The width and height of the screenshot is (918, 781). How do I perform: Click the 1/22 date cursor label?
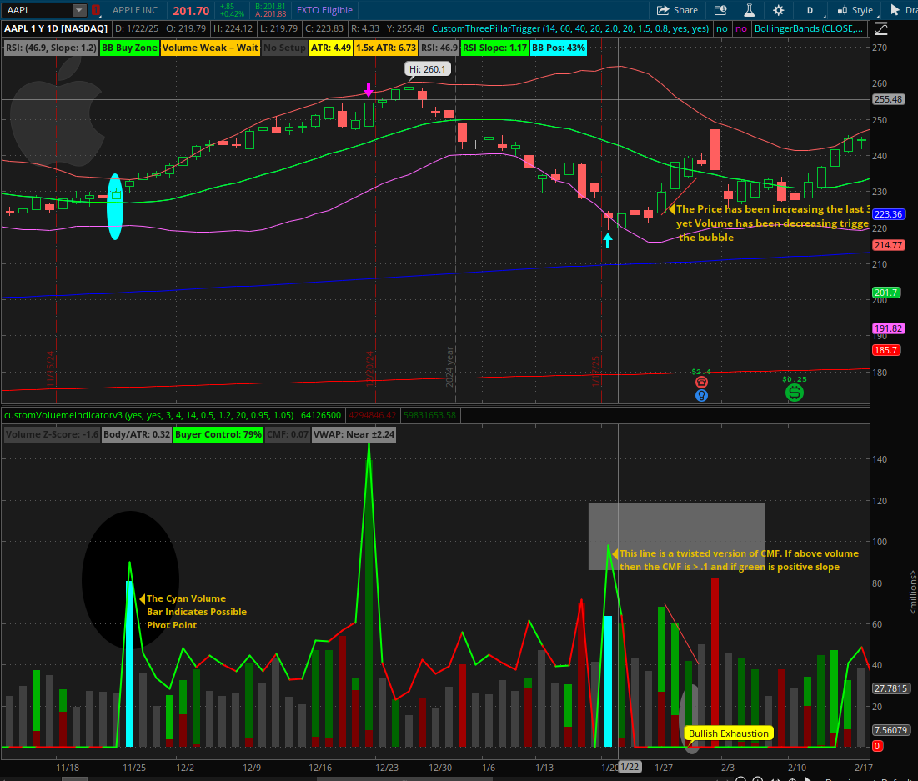pos(630,767)
